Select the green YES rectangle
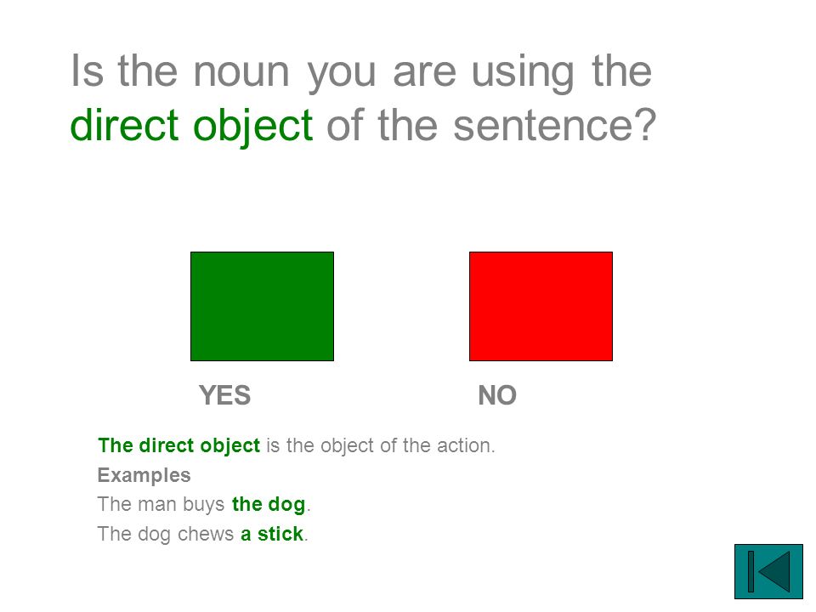The height and width of the screenshot is (612, 816). pos(262,306)
